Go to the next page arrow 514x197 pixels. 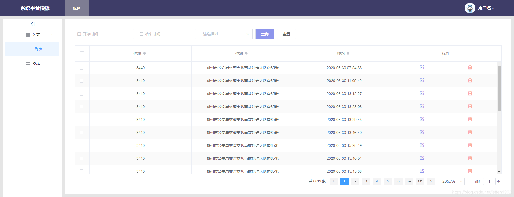[431, 181]
